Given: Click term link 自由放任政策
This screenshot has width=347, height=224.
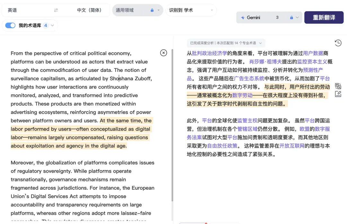Looking at the screenshot, I should [222, 146].
